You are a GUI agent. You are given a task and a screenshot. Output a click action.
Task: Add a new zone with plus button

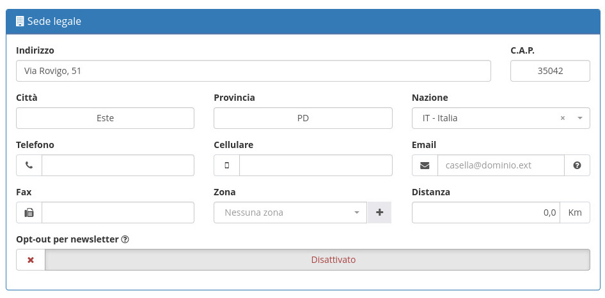pos(379,212)
